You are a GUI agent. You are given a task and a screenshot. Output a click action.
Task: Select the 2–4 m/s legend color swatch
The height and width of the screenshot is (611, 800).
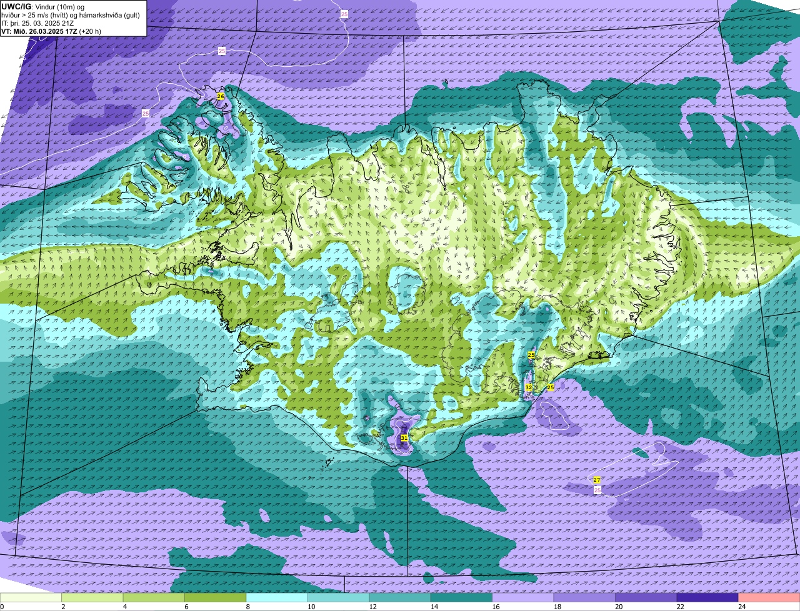[x=92, y=597]
